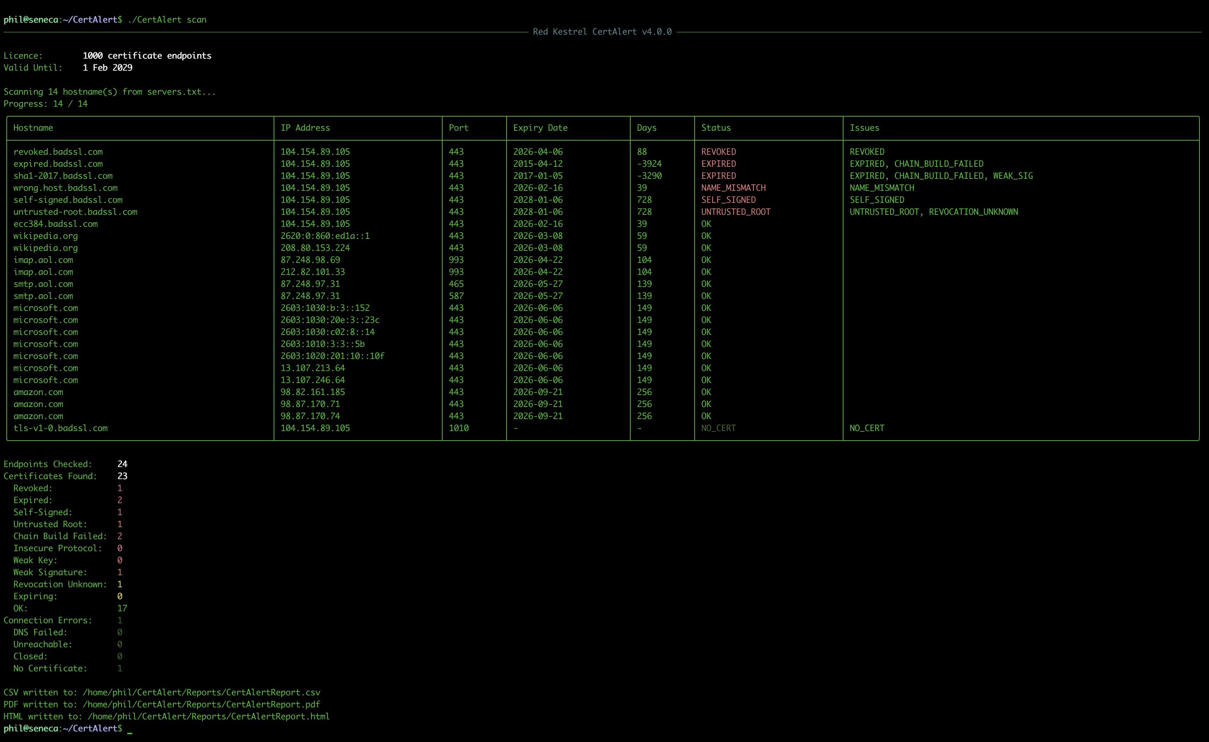Click IP address "208.80.153.224"

coord(315,248)
